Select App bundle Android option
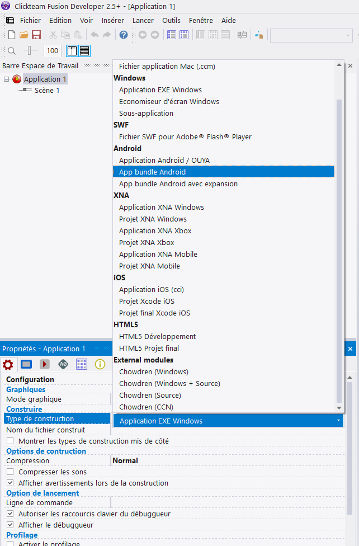This screenshot has height=546, width=359. [224, 172]
